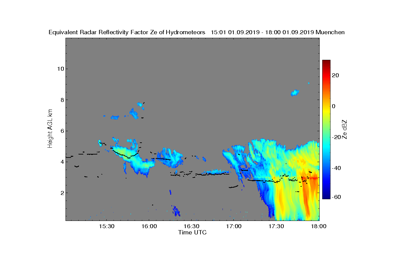The image size is (395, 263).
Task: Click the 'Time UTC' axis label
Action: [x=193, y=232]
